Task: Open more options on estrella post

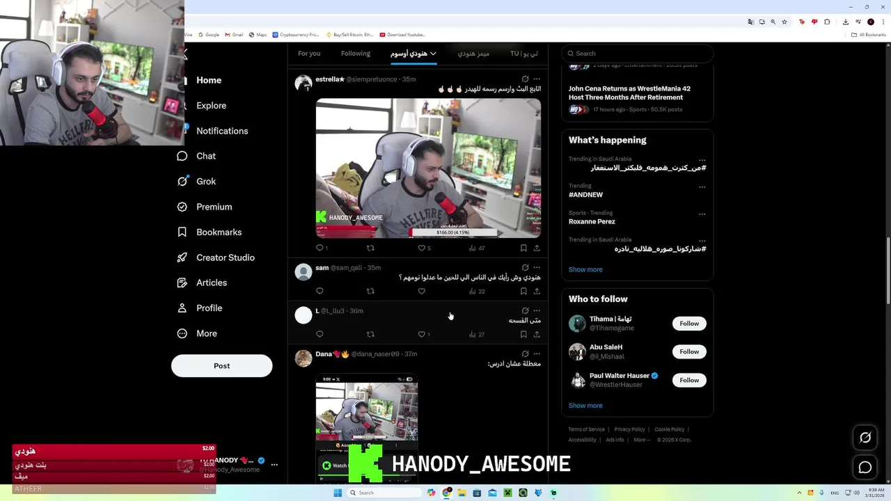Action: point(537,79)
